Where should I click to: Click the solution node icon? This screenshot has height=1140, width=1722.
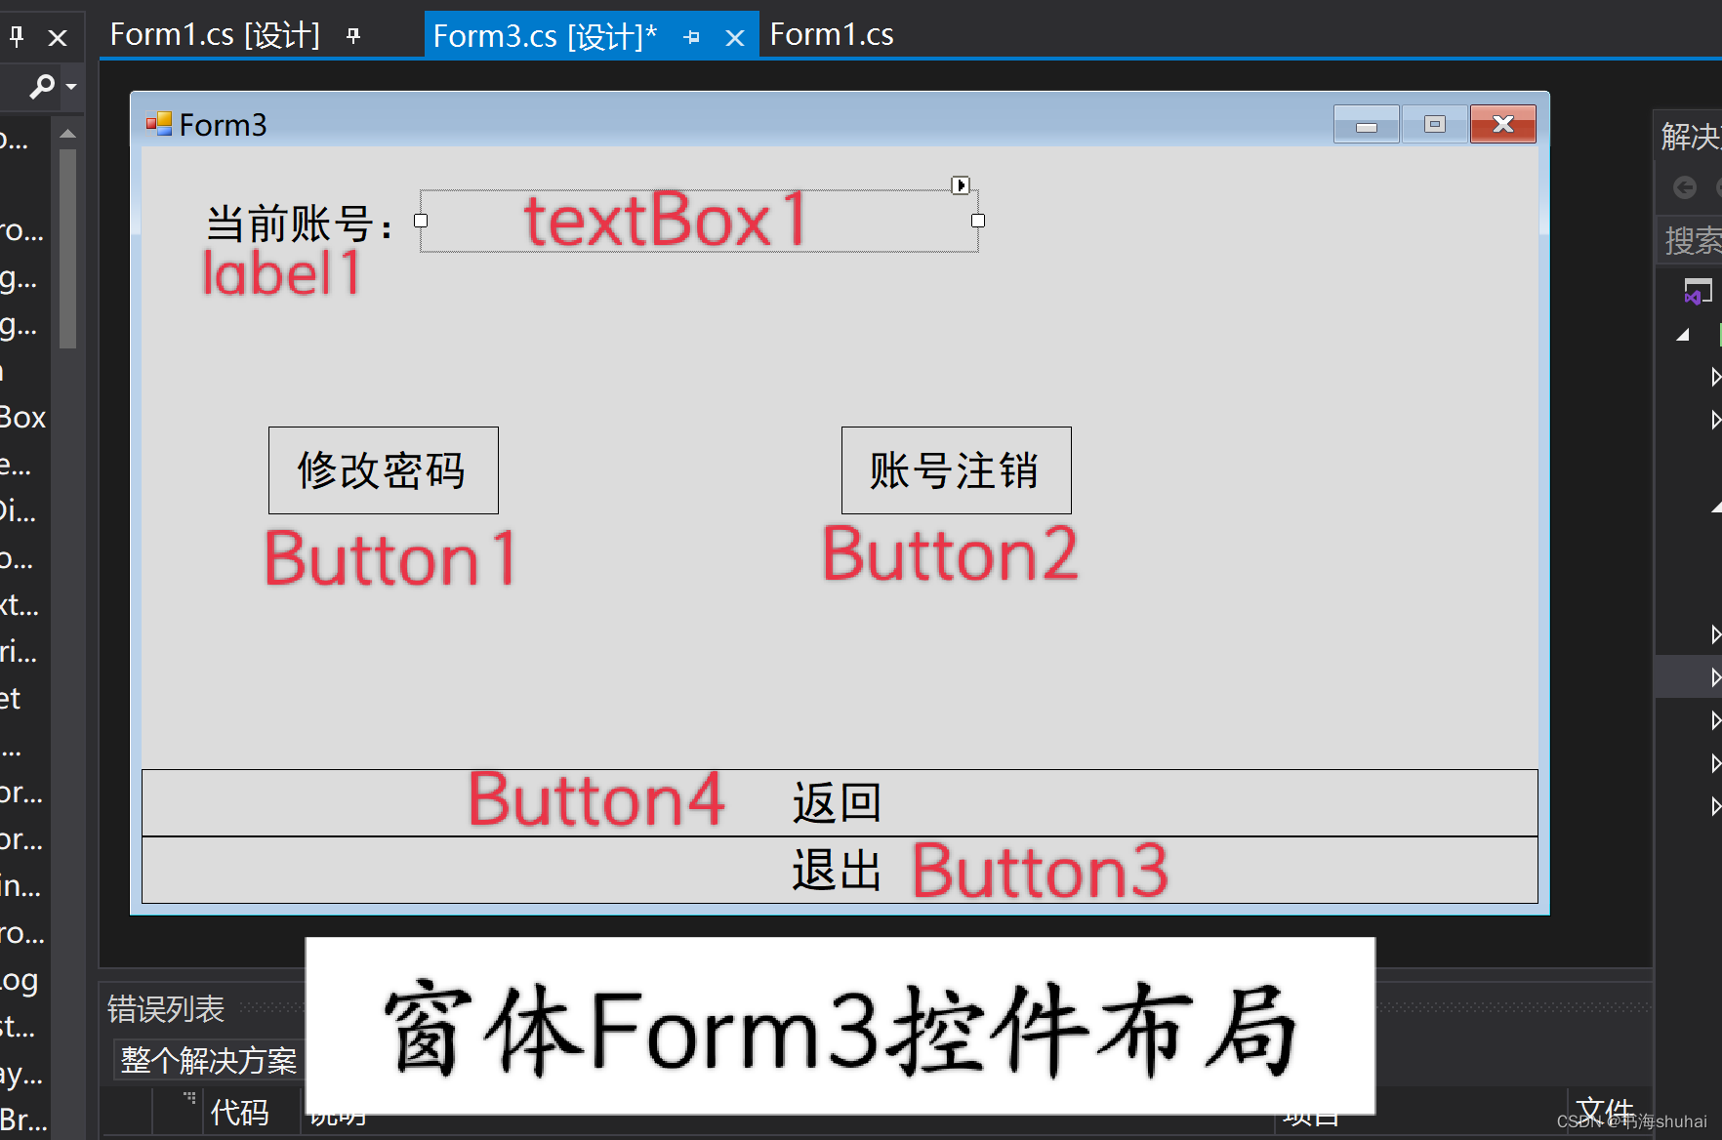(1698, 291)
